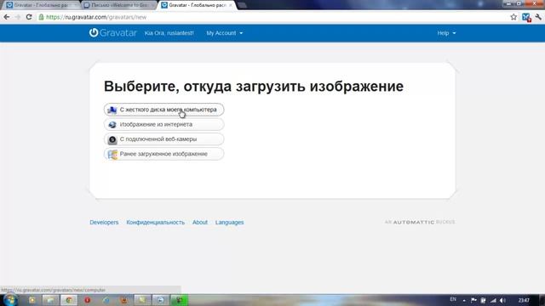Open the folder explorer taskbar icon

(51, 300)
